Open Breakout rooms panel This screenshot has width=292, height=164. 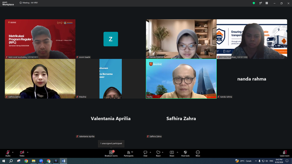click(111, 154)
